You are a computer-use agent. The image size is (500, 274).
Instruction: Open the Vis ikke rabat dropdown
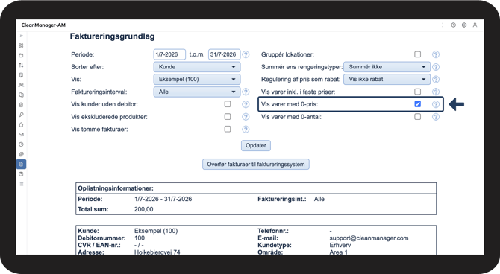click(x=387, y=79)
